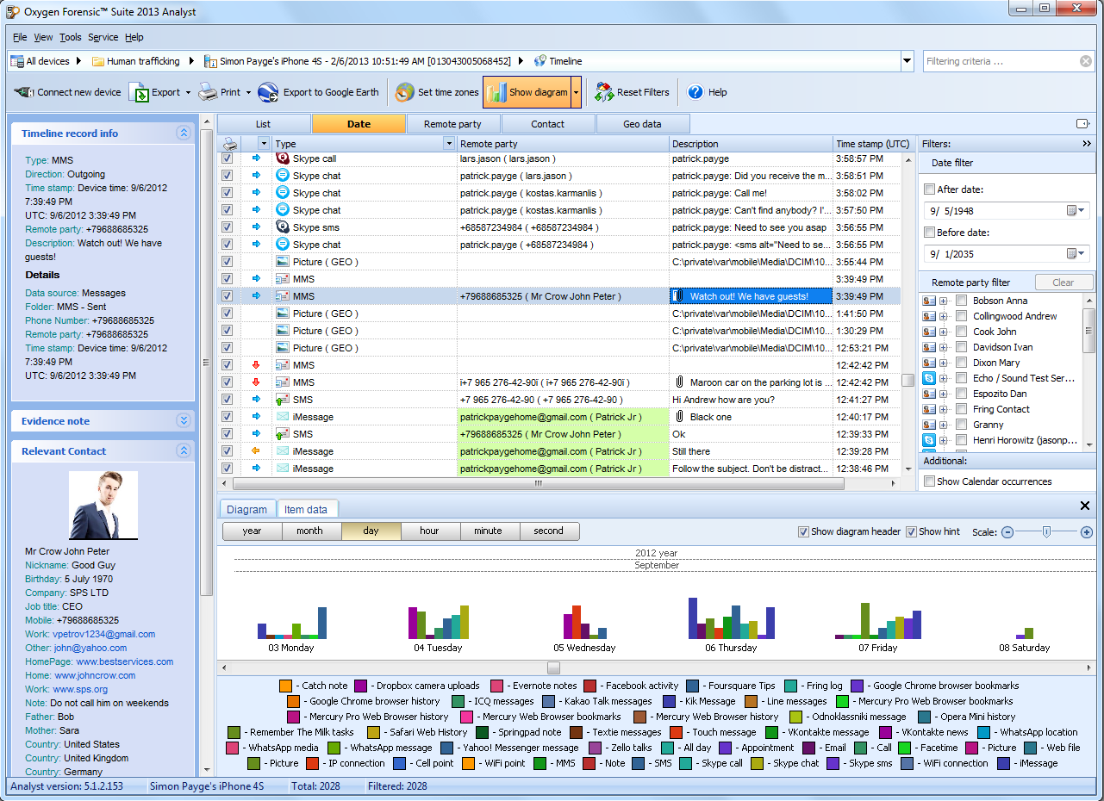The height and width of the screenshot is (801, 1104).
Task: Click the Skype call row icon
Action: [282, 158]
